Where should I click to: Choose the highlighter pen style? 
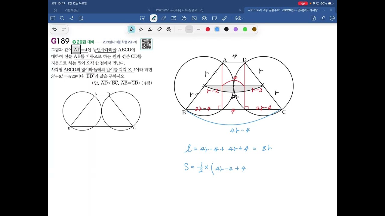[x=150, y=29]
